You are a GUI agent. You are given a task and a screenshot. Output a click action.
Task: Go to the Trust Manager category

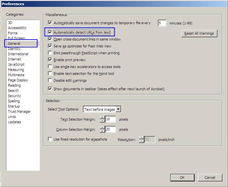[19, 111]
